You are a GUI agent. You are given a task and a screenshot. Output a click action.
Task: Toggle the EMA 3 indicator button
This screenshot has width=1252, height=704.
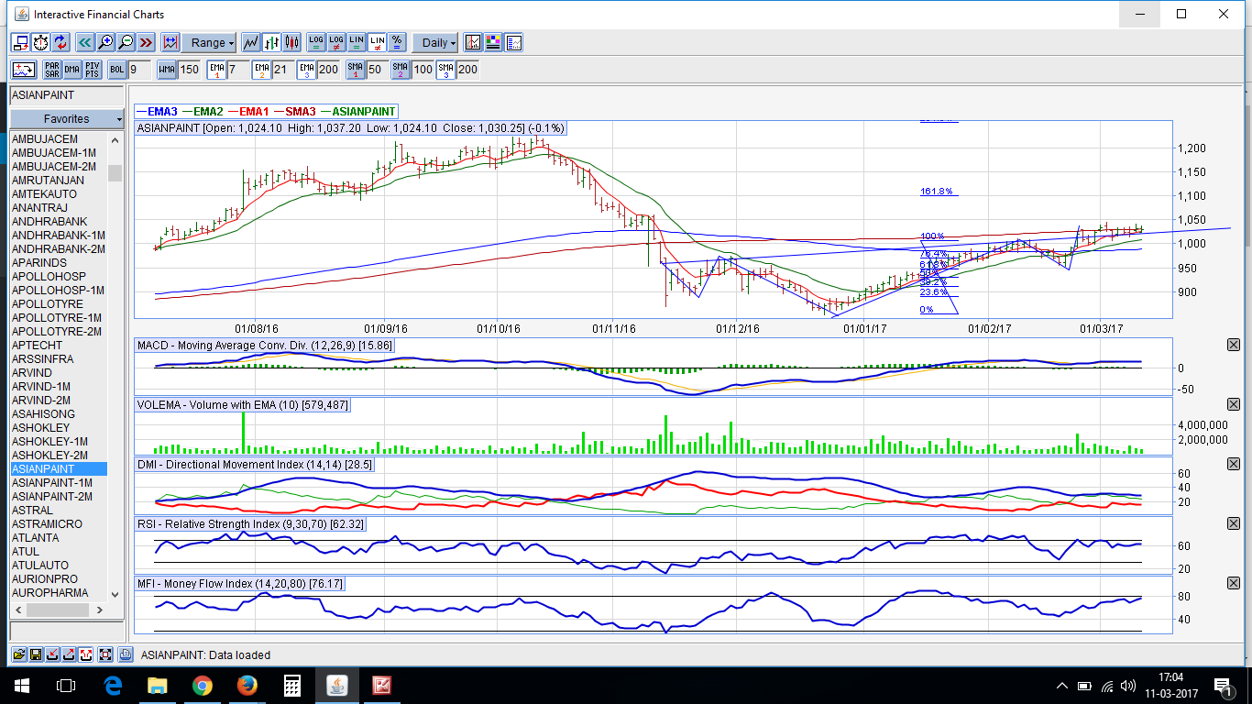pyautogui.click(x=307, y=70)
